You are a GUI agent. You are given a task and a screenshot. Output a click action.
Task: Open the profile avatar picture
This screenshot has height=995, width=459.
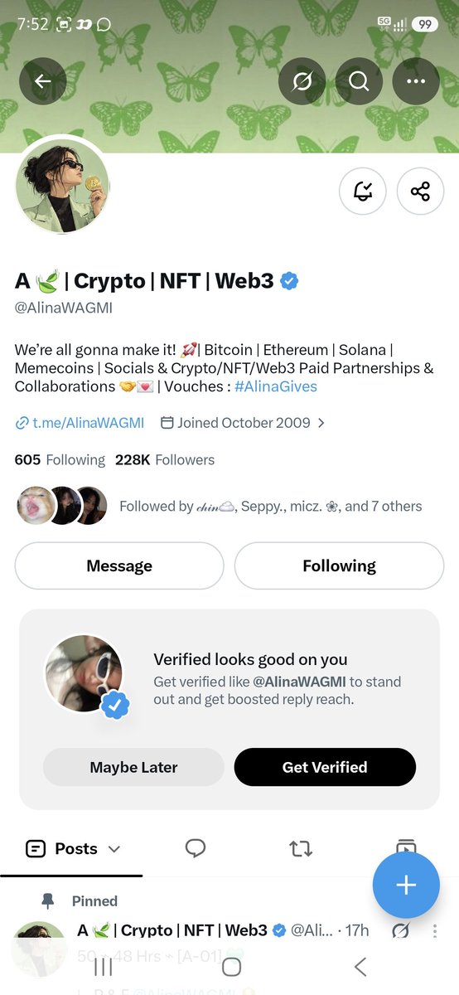[x=63, y=185]
